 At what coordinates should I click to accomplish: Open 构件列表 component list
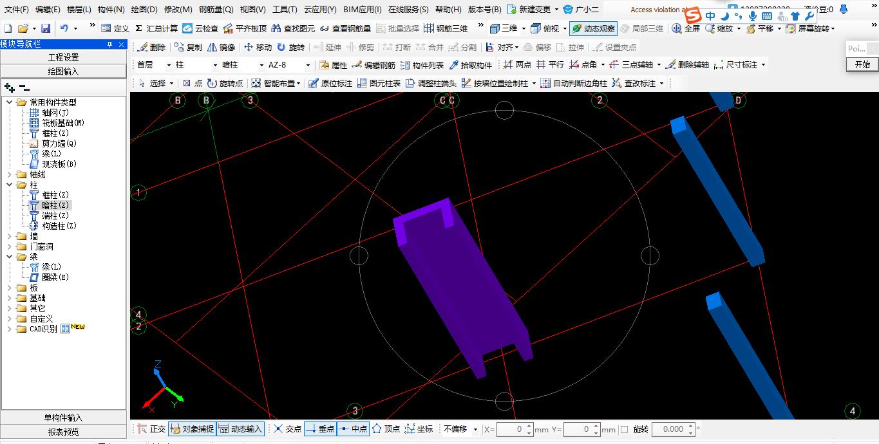(422, 65)
